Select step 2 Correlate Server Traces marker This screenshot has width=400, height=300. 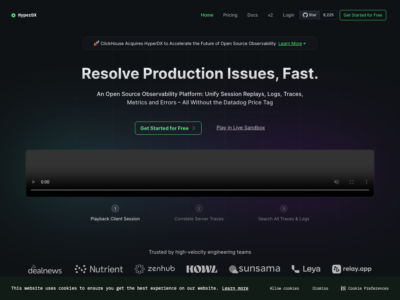coord(199,208)
